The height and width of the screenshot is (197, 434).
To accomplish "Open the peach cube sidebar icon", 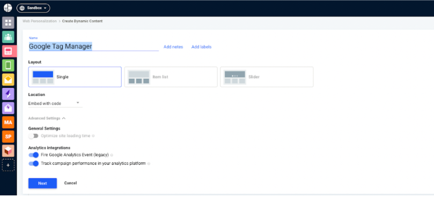I will (8, 150).
